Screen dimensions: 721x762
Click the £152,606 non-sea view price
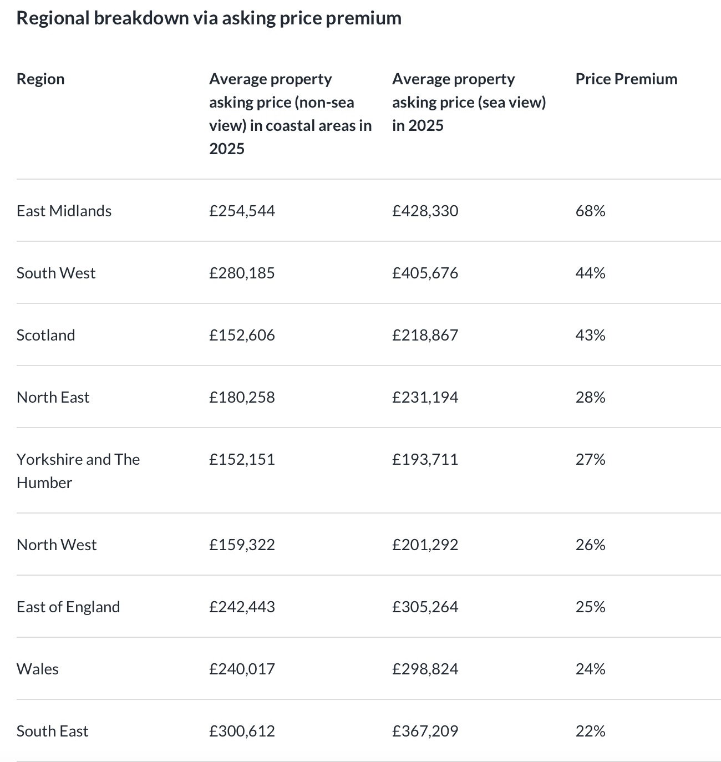242,336
